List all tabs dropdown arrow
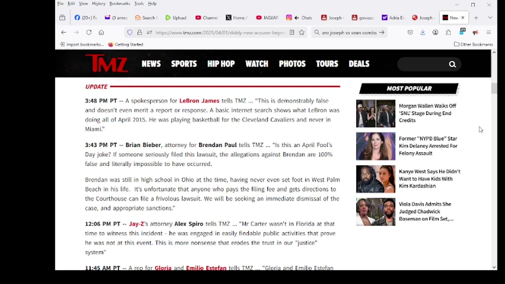505x284 pixels. [x=490, y=18]
